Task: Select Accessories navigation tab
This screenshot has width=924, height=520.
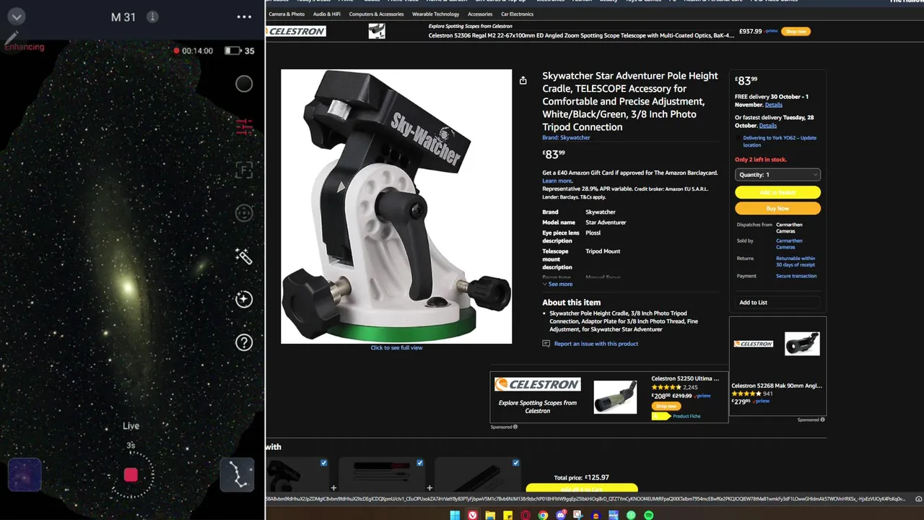Action: 480,14
